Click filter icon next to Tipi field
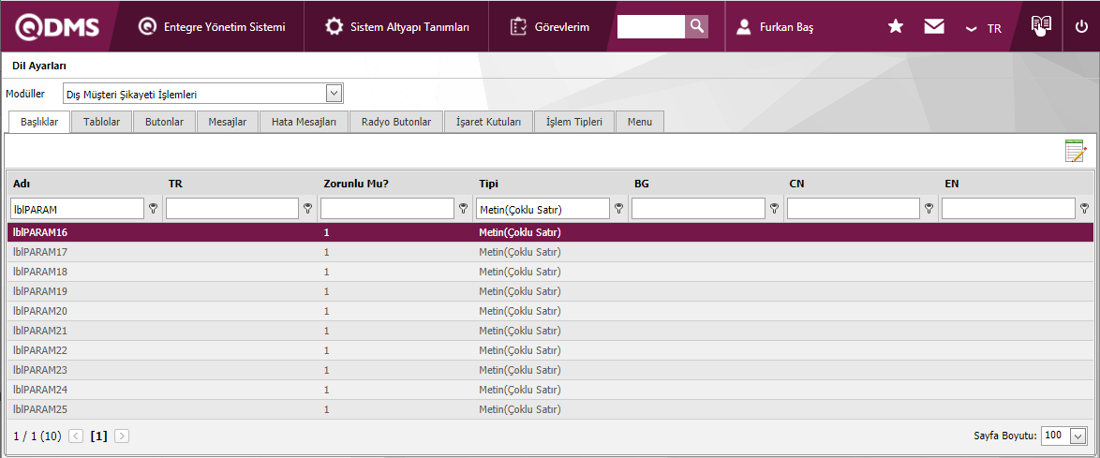This screenshot has height=458, width=1100. point(618,209)
